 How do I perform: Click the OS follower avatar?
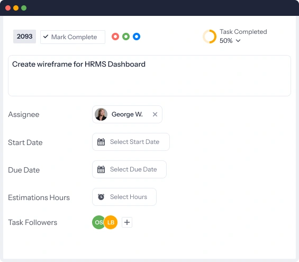point(98,222)
